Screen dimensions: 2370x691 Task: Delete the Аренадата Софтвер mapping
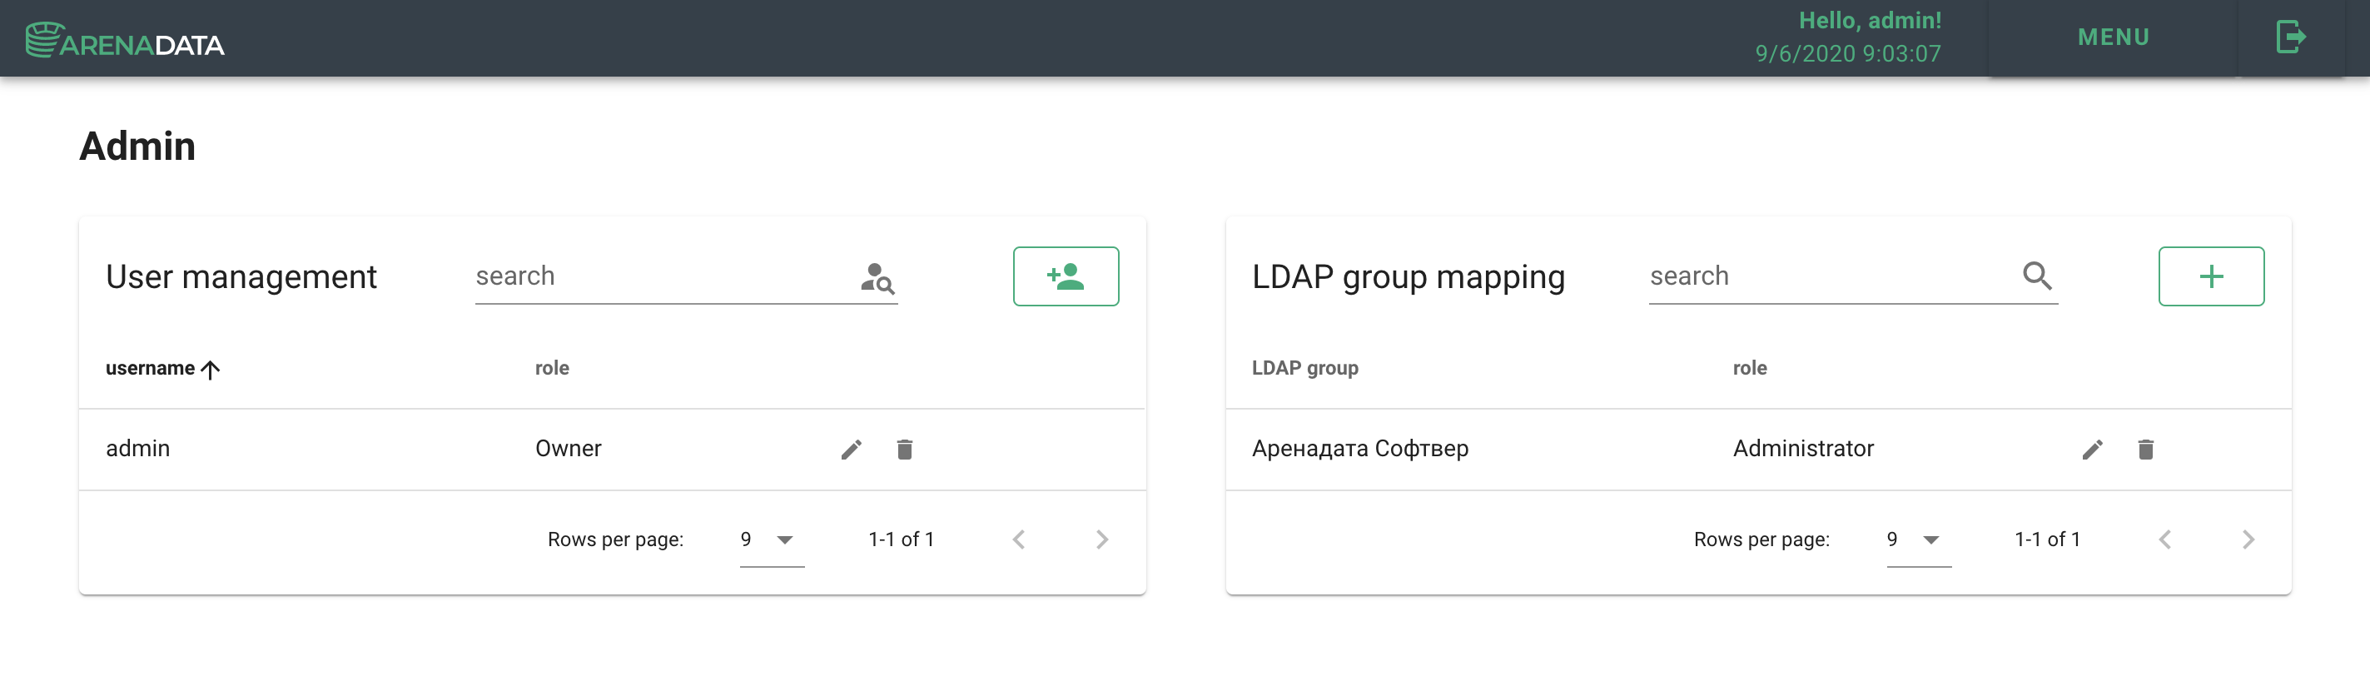(2145, 449)
